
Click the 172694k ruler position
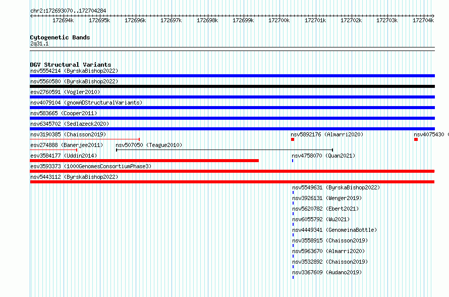(63, 20)
